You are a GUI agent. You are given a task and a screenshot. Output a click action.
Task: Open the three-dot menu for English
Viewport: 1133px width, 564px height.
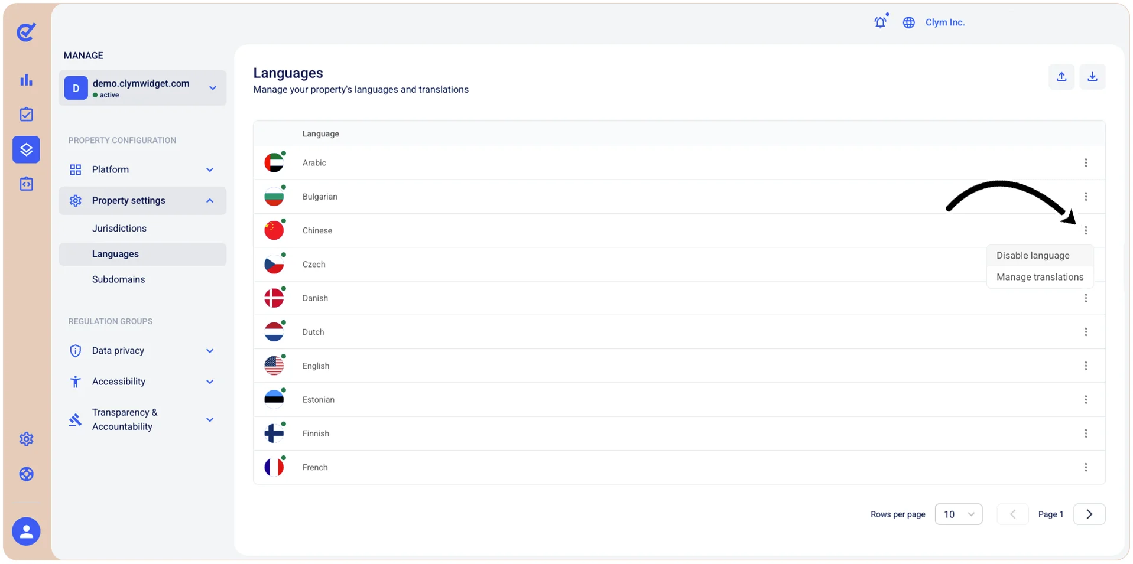point(1086,366)
